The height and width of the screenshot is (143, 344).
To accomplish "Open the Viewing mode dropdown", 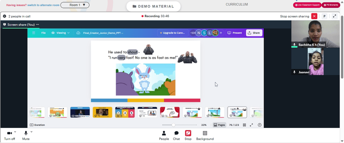I will pos(60,33).
